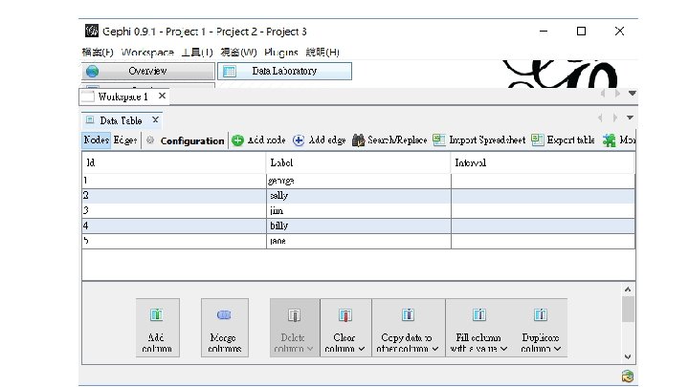Image resolution: width=689 pixels, height=387 pixels.
Task: Open the 工具(T) tools menu
Action: click(x=197, y=53)
